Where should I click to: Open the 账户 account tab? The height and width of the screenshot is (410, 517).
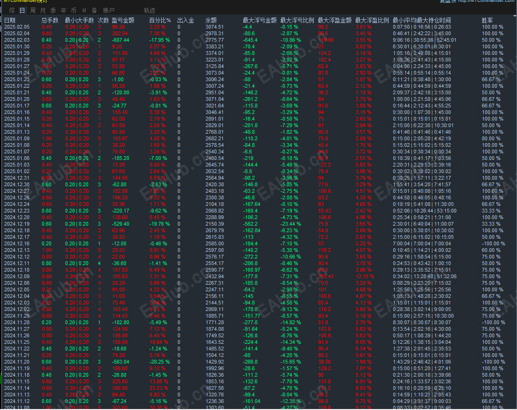point(109,11)
